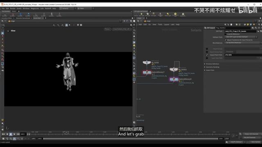
Task: Click the timeline current frame marker
Action: tap(66, 133)
